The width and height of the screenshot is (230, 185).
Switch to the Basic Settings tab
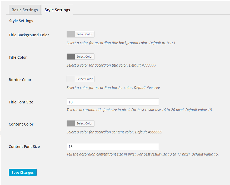24,10
